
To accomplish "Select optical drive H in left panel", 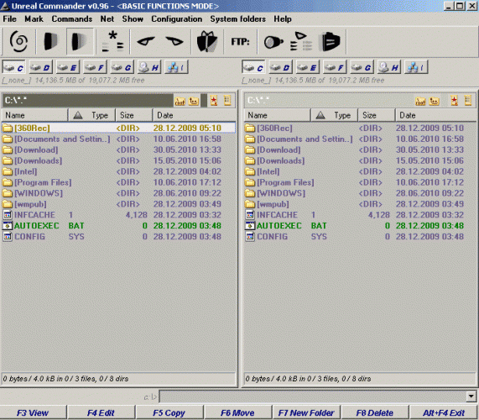I will 149,67.
